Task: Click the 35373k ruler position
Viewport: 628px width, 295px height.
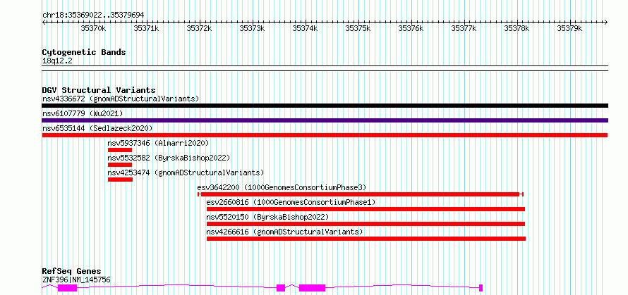Action: click(253, 28)
